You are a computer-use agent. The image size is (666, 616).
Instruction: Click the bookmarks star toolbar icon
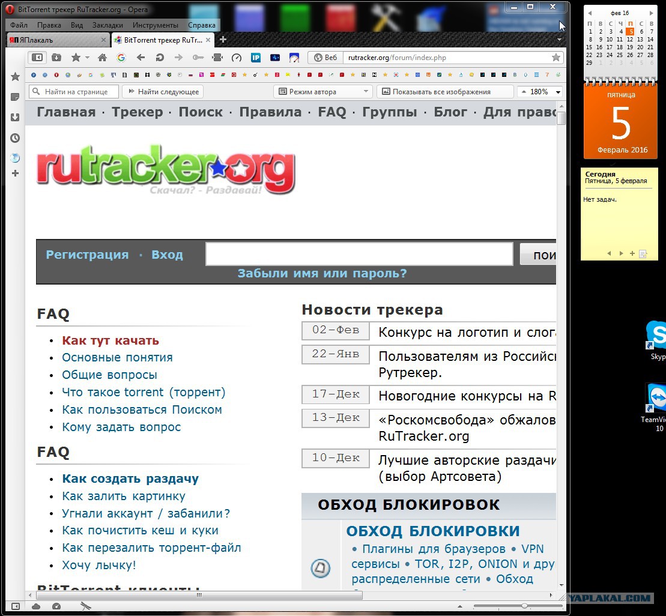pyautogui.click(x=76, y=57)
